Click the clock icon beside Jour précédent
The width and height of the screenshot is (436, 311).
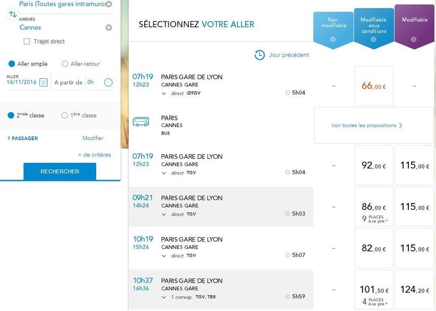259,55
